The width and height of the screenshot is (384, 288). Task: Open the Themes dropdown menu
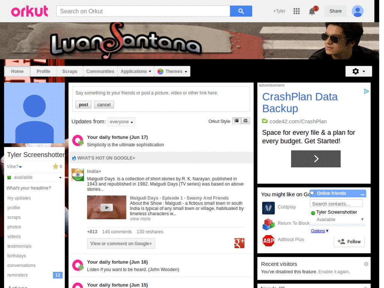coord(172,72)
